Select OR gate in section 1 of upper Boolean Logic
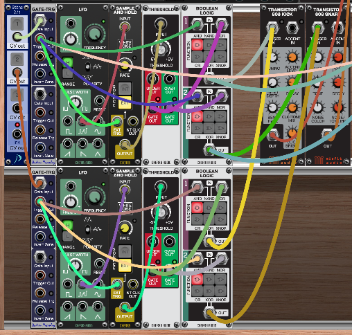The height and width of the screenshot is (335, 352). pos(197,57)
